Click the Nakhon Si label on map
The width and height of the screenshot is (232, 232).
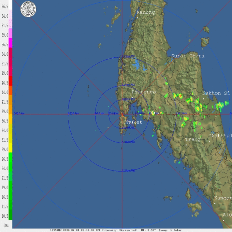click(x=216, y=93)
